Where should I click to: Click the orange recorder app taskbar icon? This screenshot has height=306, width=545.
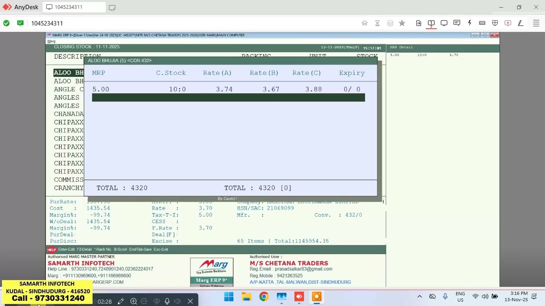(316, 297)
